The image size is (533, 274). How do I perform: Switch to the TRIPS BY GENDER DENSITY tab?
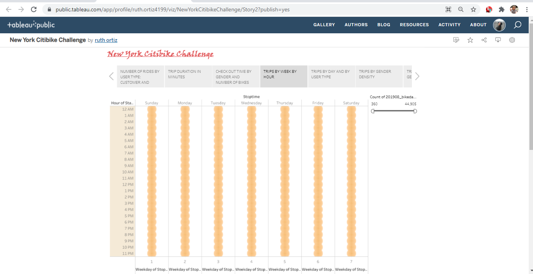point(379,76)
